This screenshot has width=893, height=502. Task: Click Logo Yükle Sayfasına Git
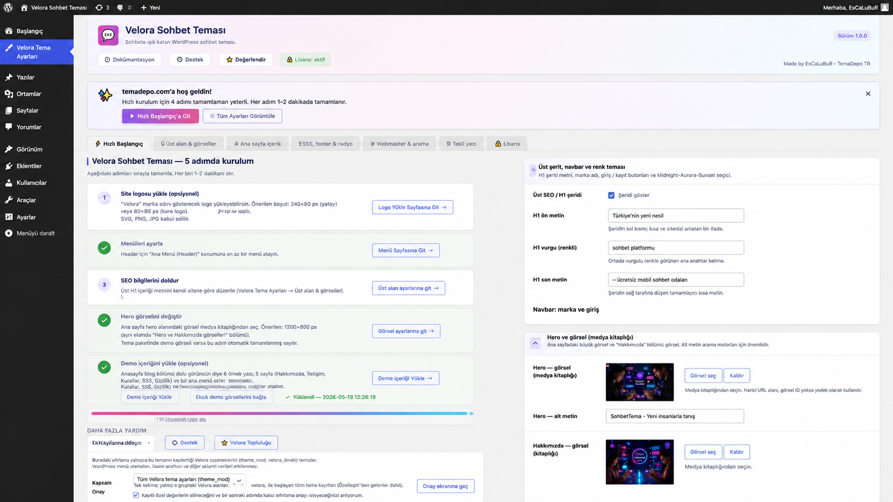pyautogui.click(x=412, y=208)
